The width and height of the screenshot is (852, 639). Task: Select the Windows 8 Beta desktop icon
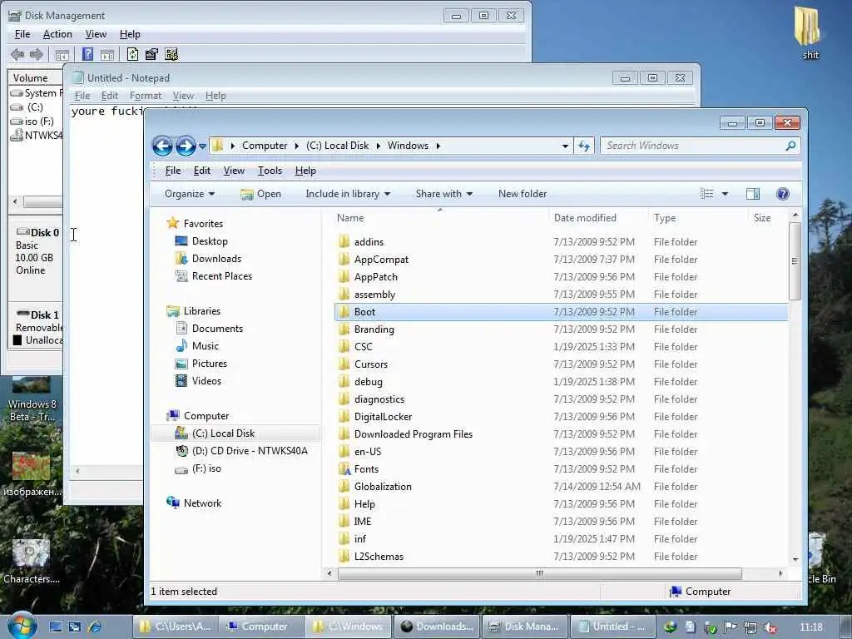pyautogui.click(x=32, y=399)
